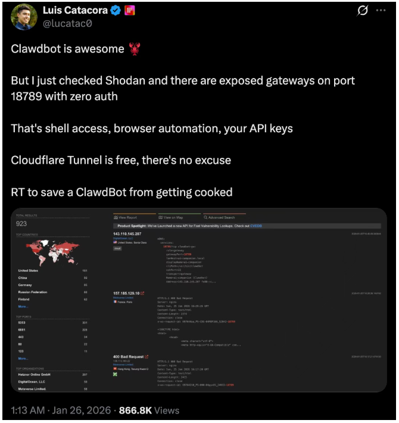This screenshot has width=399, height=423.
Task: Open the Advanced Search tab
Action: [219, 217]
